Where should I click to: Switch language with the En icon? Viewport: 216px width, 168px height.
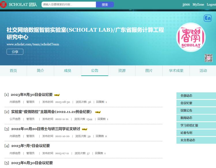coord(208,18)
